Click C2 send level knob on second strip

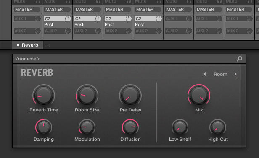tap(68, 19)
